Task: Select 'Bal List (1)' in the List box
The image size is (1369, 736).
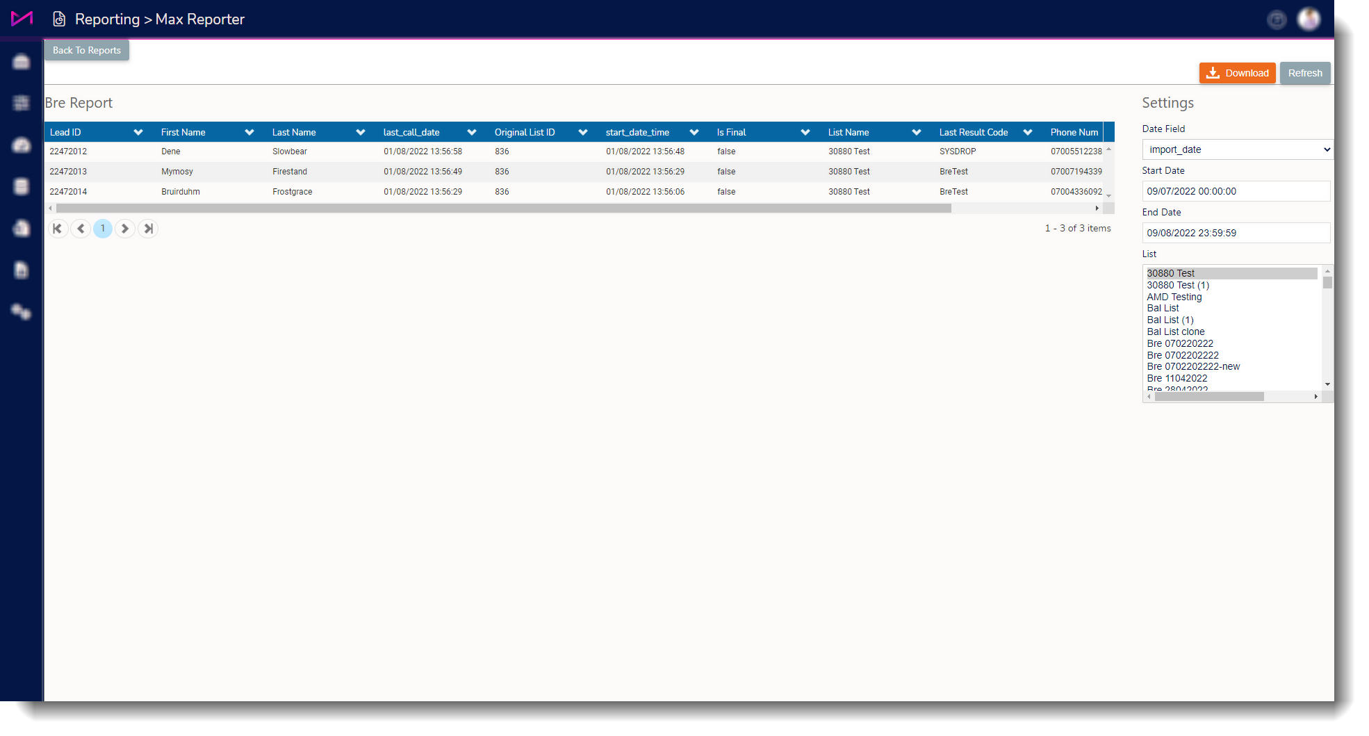Action: pos(1231,320)
